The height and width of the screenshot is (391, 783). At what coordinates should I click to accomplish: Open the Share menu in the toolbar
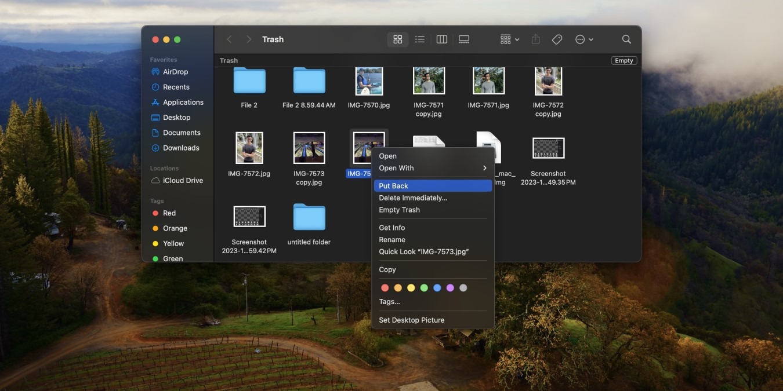pyautogui.click(x=535, y=39)
